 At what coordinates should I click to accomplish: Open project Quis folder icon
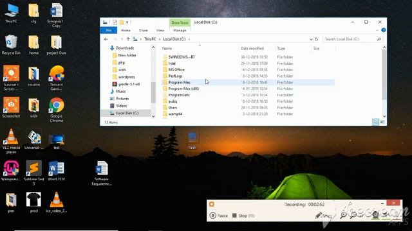coord(56,45)
